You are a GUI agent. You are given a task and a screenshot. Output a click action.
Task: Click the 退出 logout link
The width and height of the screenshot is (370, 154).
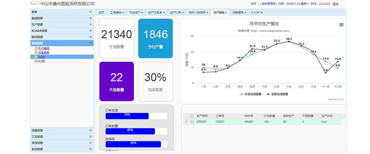[x=335, y=4]
